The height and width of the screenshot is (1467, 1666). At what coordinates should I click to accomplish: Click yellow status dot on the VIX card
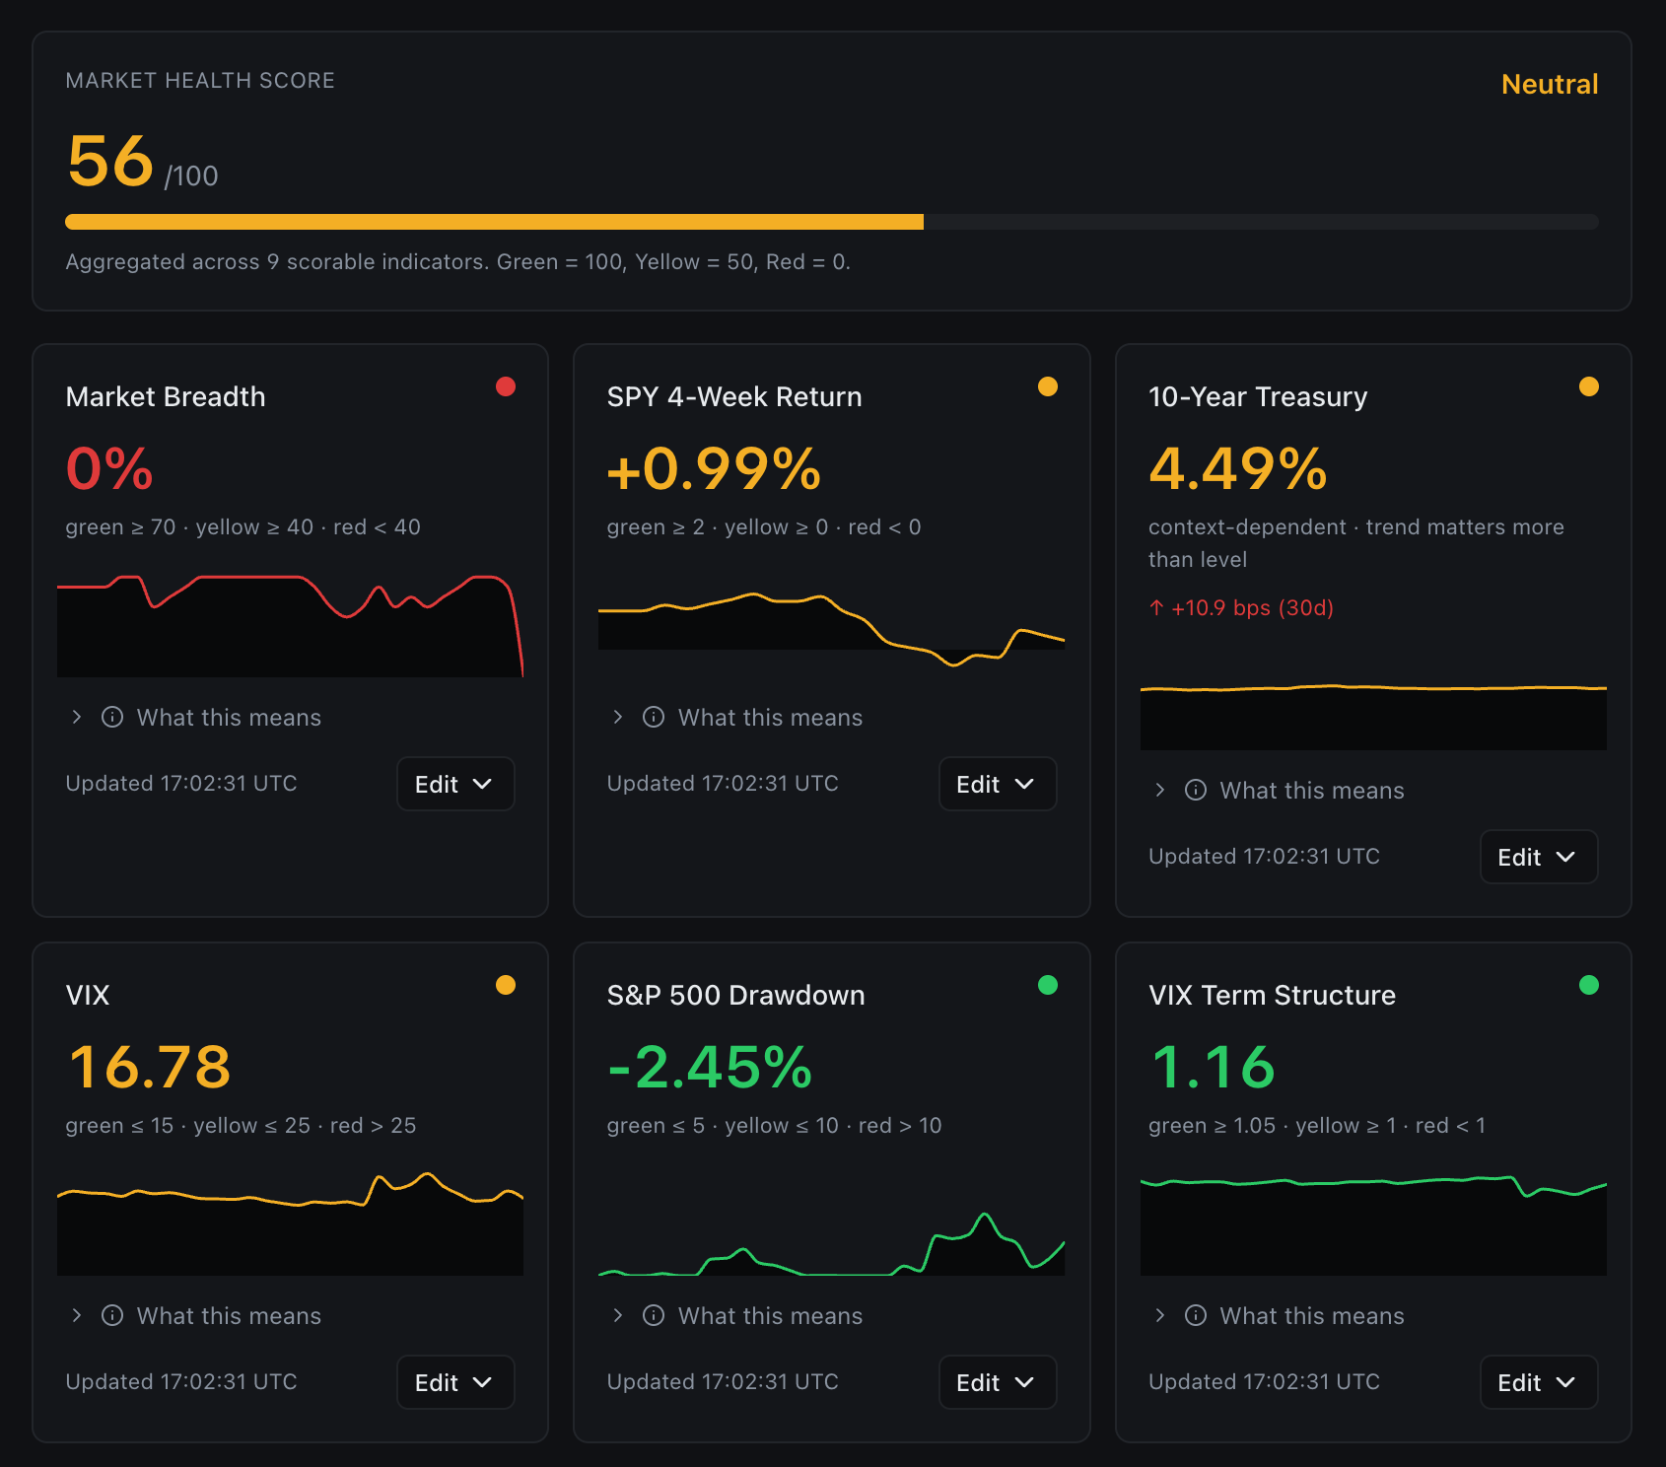(x=506, y=985)
